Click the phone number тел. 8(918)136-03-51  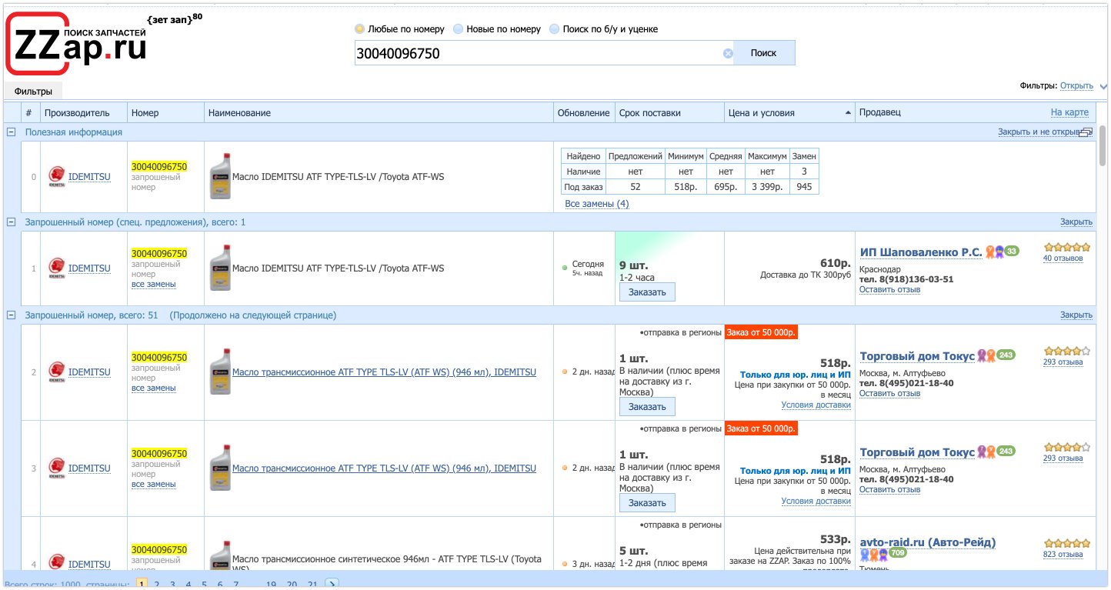click(906, 279)
